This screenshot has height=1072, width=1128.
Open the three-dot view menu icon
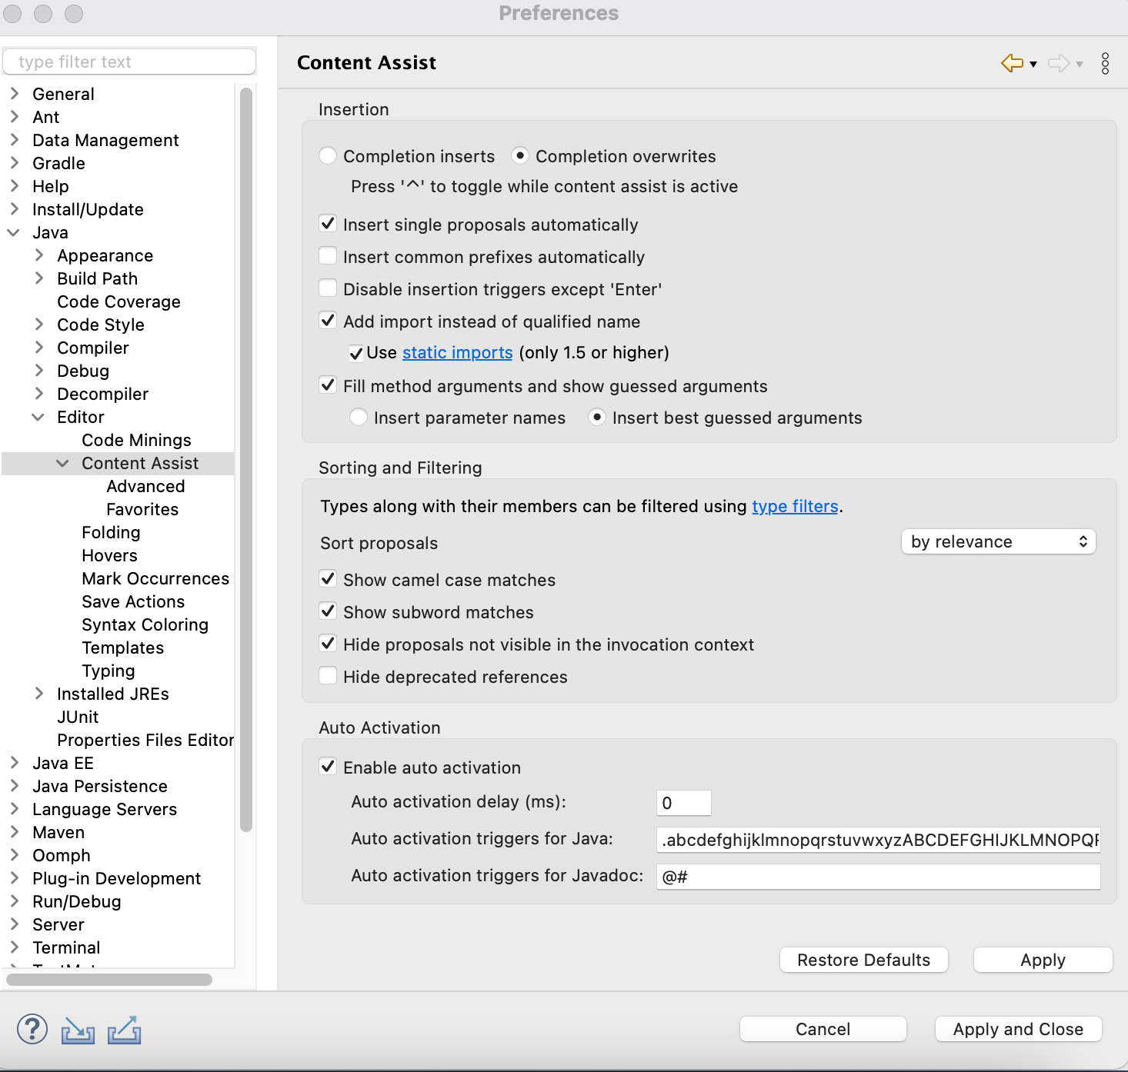click(1105, 63)
